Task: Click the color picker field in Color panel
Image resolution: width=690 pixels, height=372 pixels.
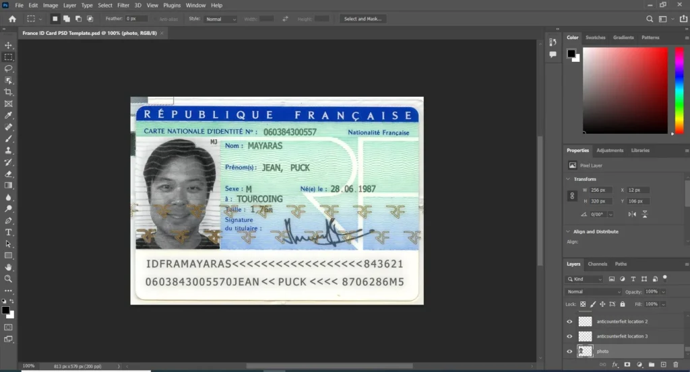Action: (x=625, y=90)
